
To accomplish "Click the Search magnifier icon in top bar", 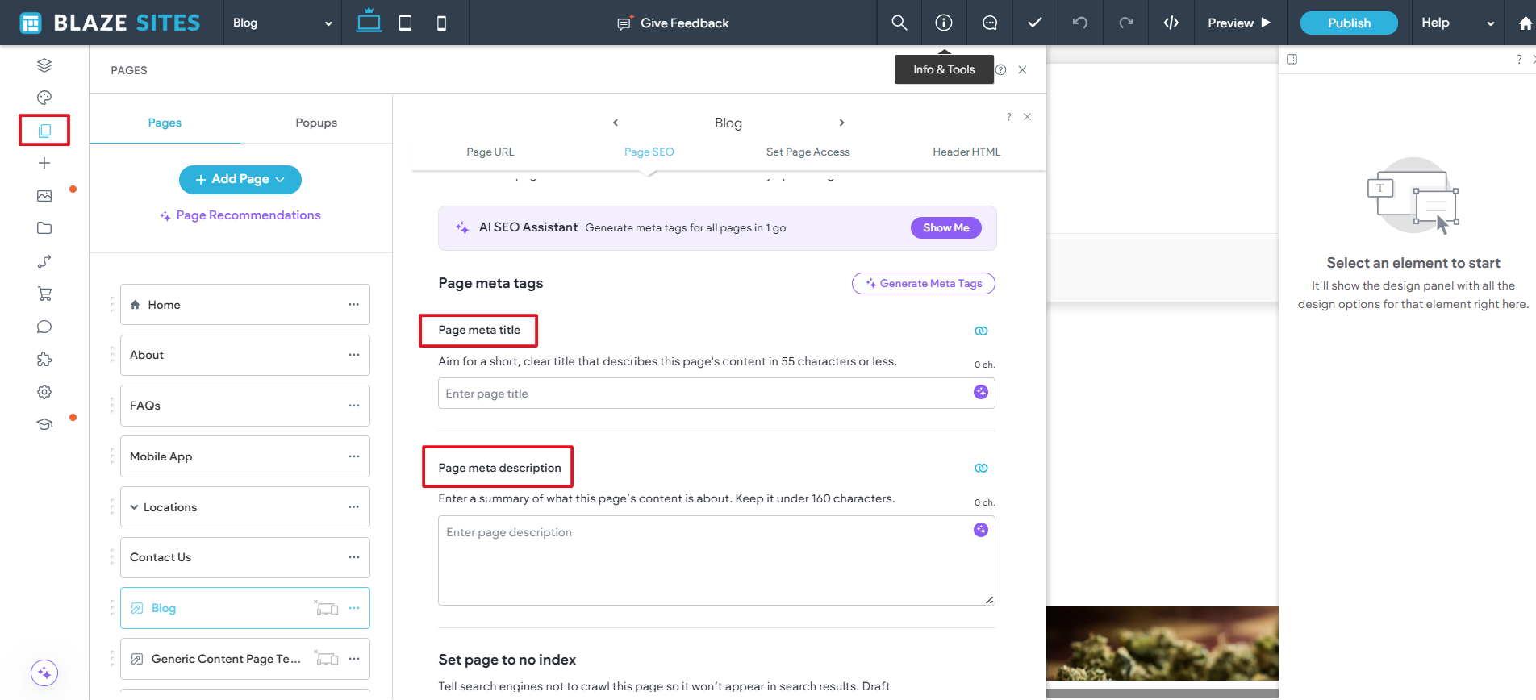I will (x=899, y=23).
